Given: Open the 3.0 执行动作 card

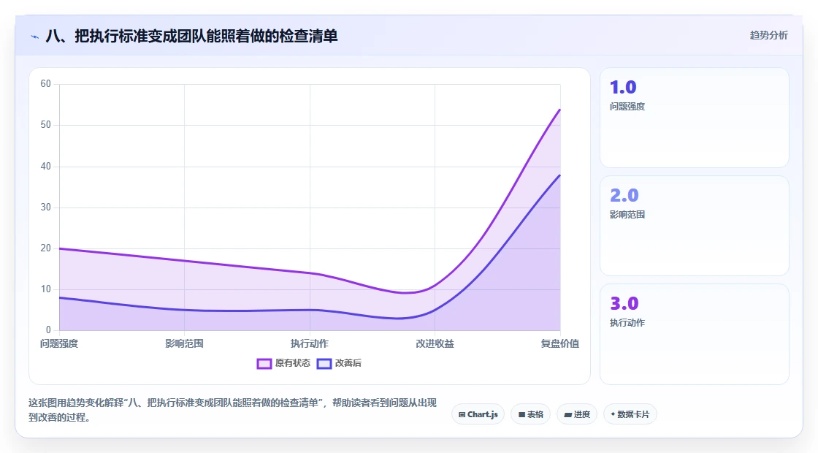Looking at the screenshot, I should point(695,334).
